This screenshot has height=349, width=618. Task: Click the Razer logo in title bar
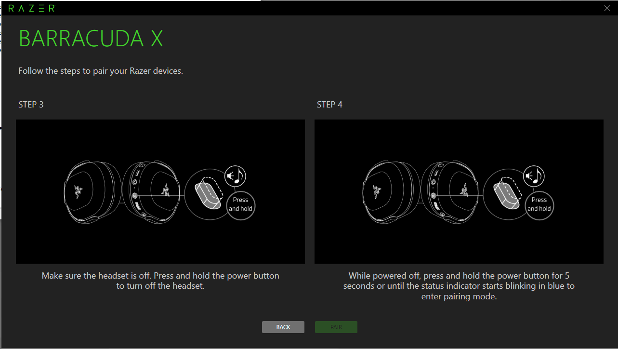pyautogui.click(x=31, y=8)
